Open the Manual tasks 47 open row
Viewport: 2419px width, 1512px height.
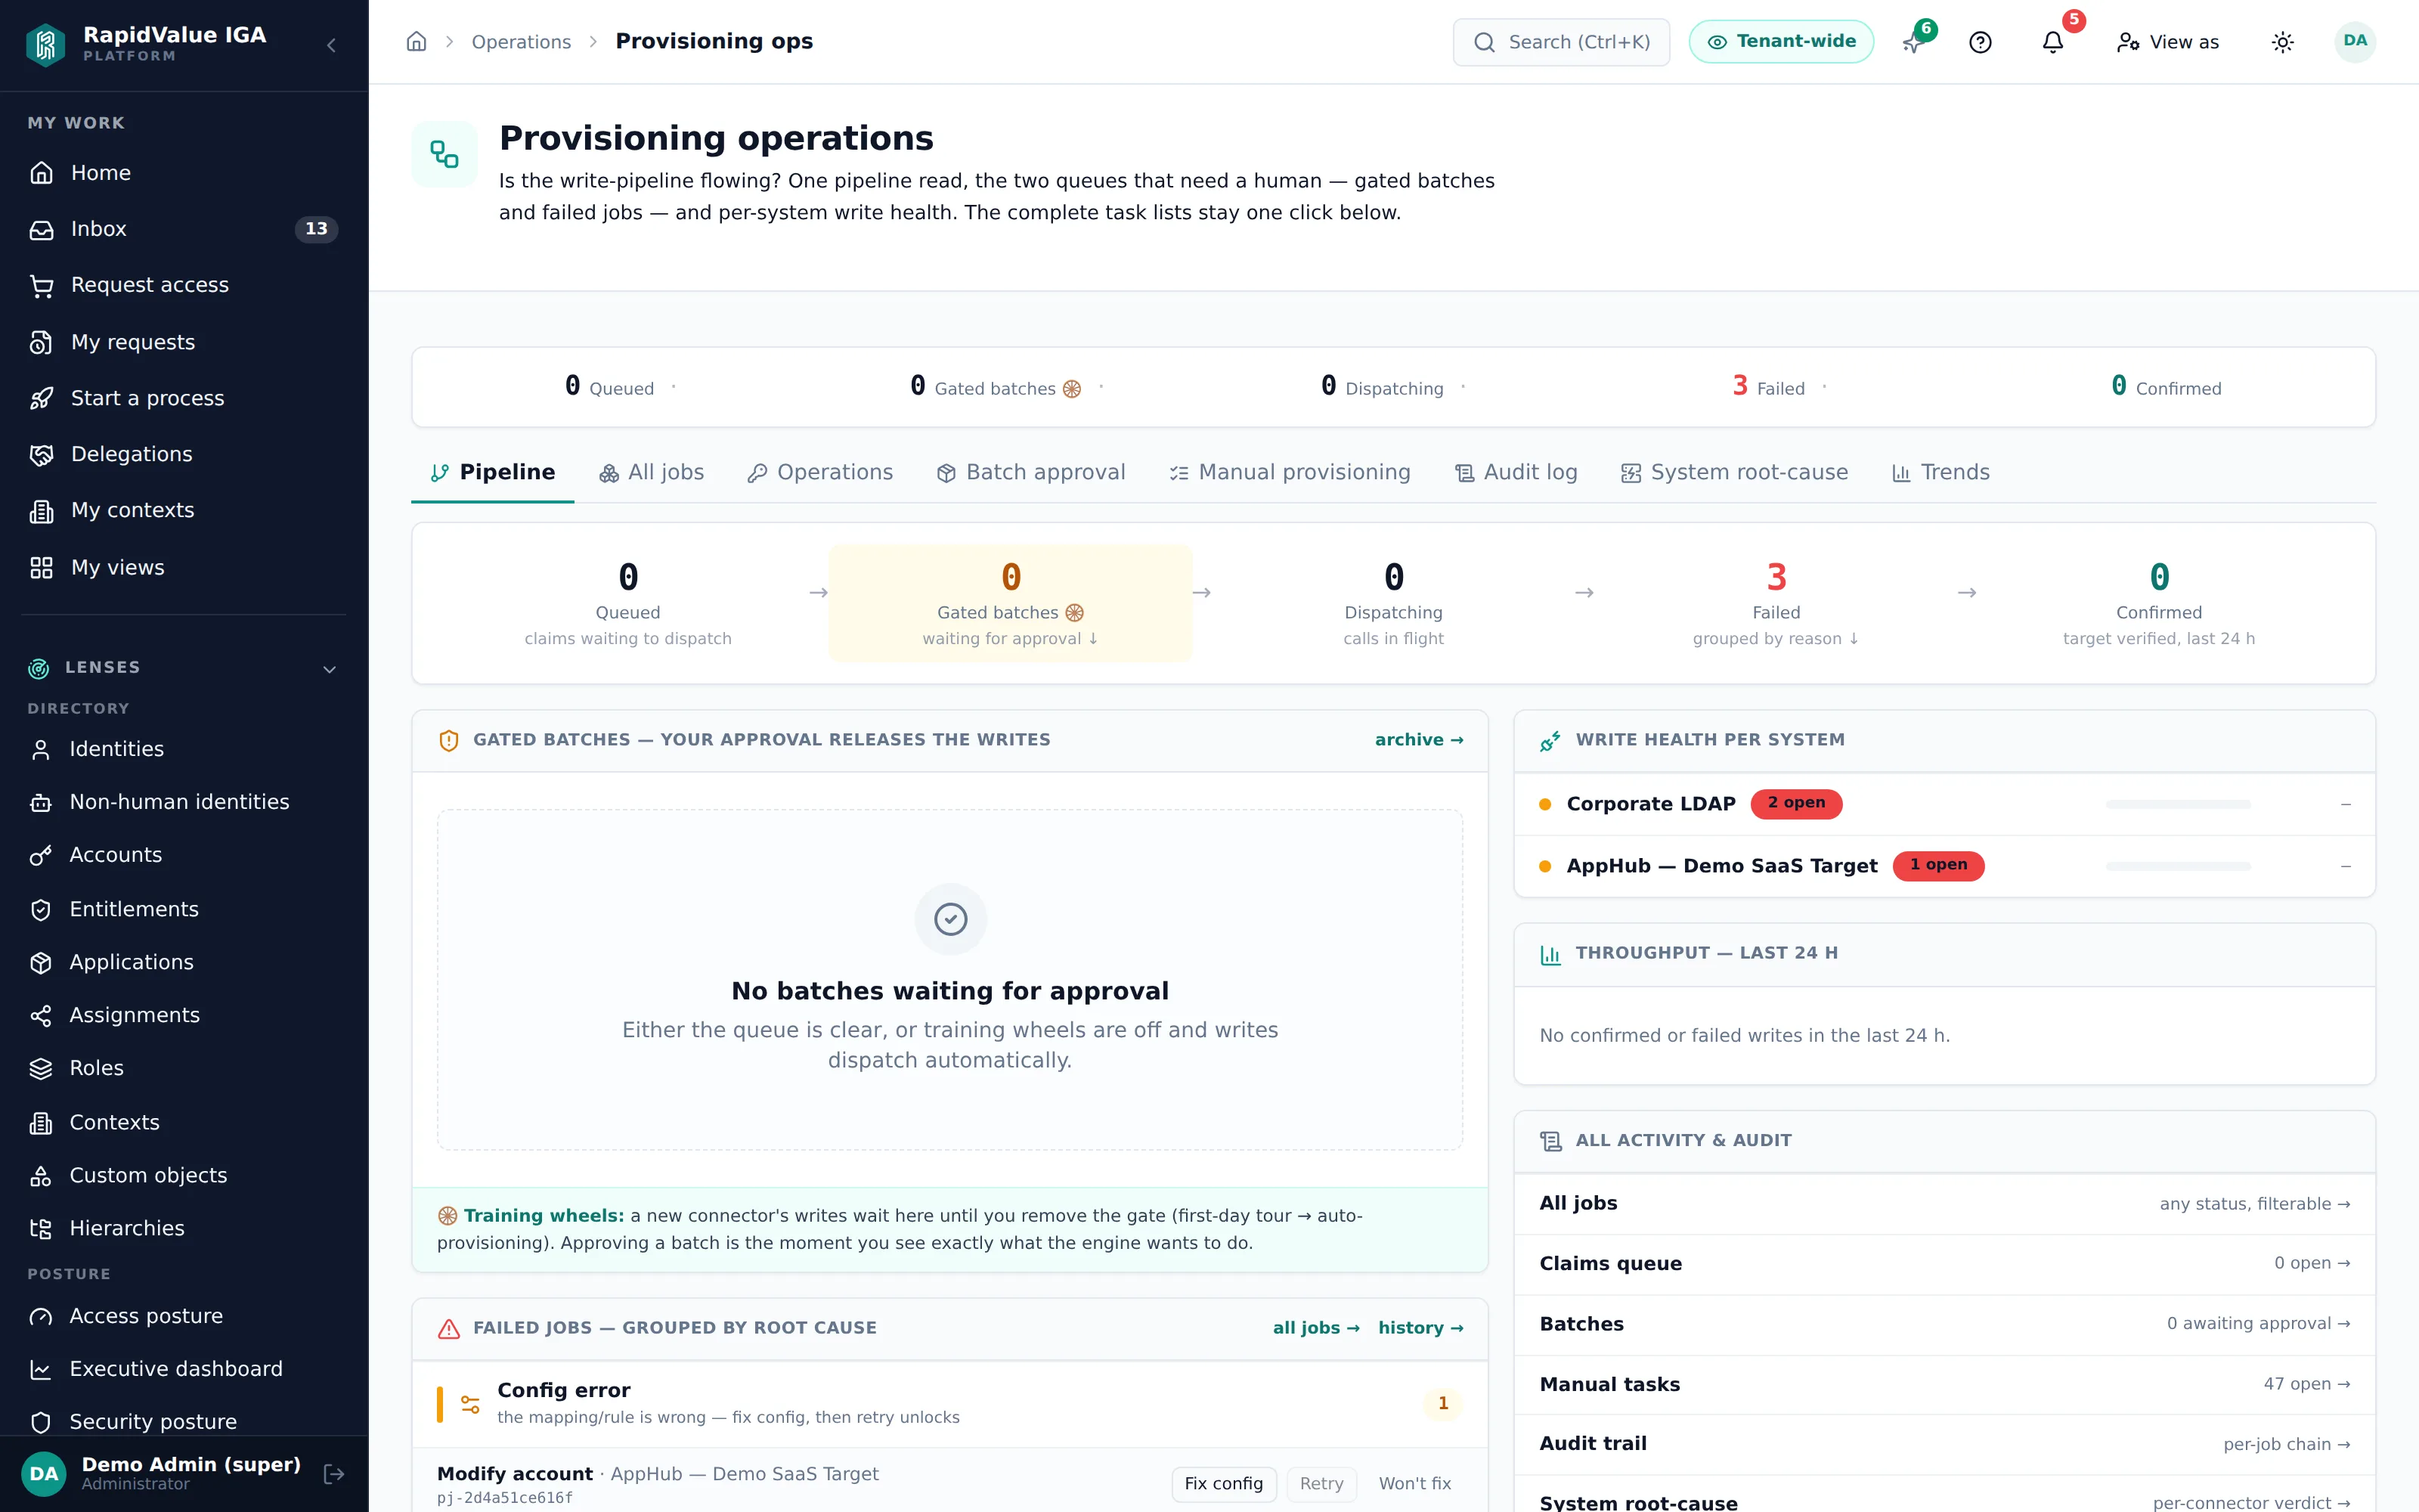point(1944,1384)
